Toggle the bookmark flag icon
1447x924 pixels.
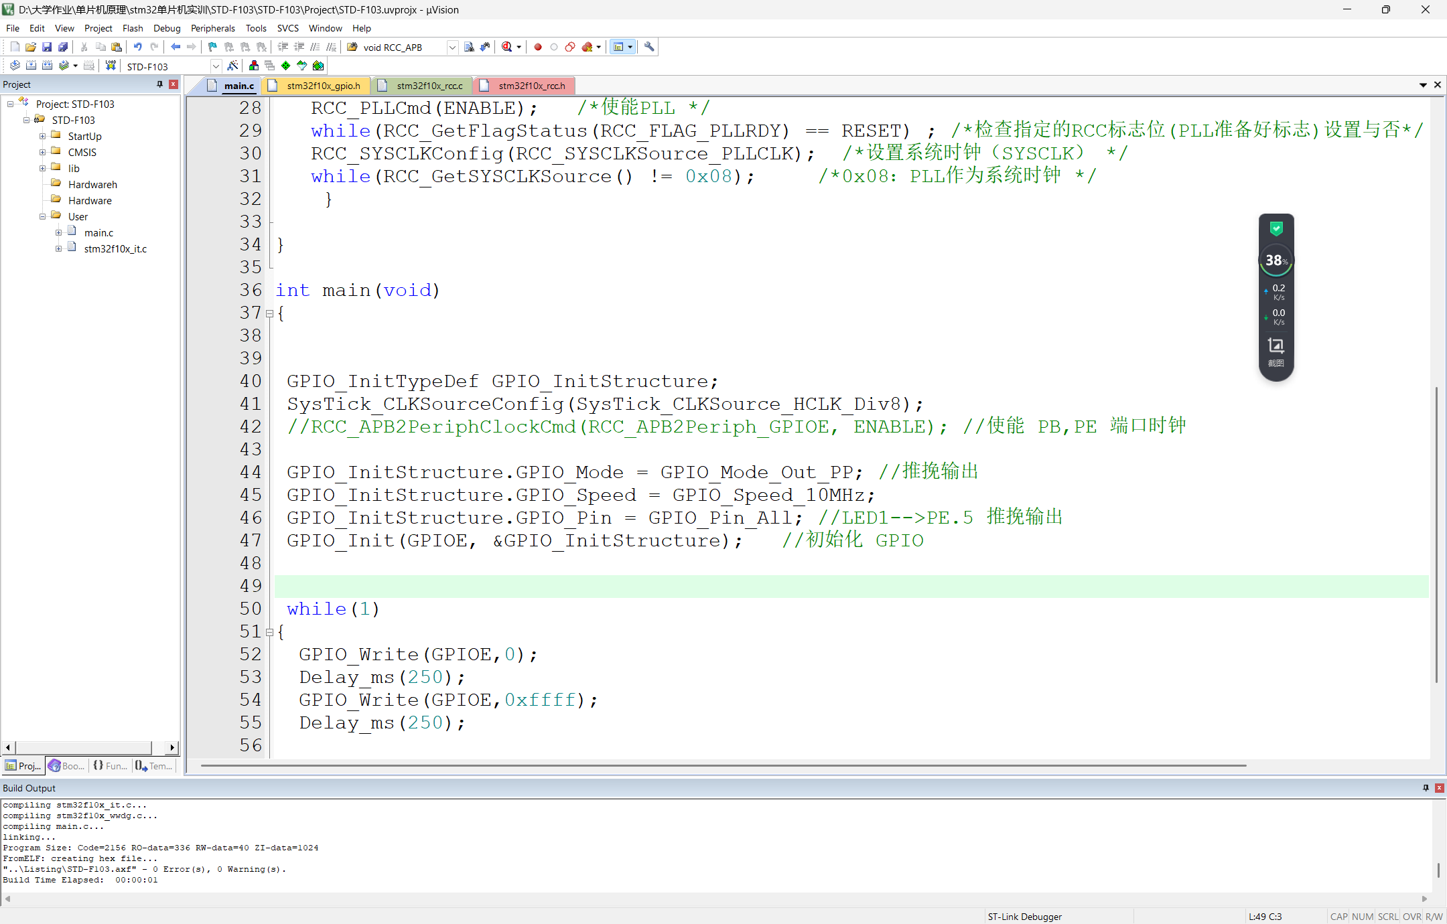click(x=212, y=47)
